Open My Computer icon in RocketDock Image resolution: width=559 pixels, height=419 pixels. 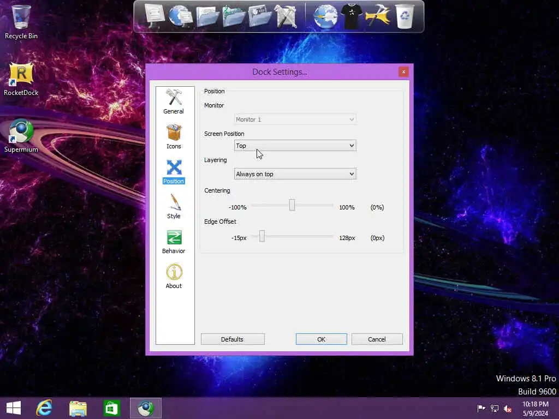pos(154,16)
